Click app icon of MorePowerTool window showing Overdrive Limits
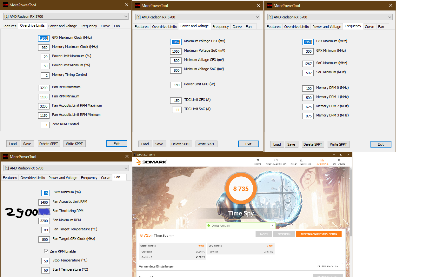440x277 pixels. [5, 5]
